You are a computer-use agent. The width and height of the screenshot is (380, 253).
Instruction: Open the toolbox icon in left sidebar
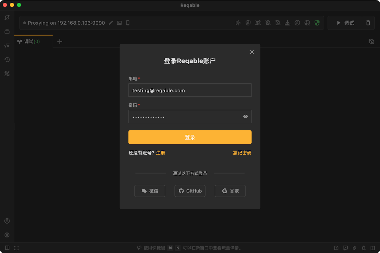click(x=7, y=74)
